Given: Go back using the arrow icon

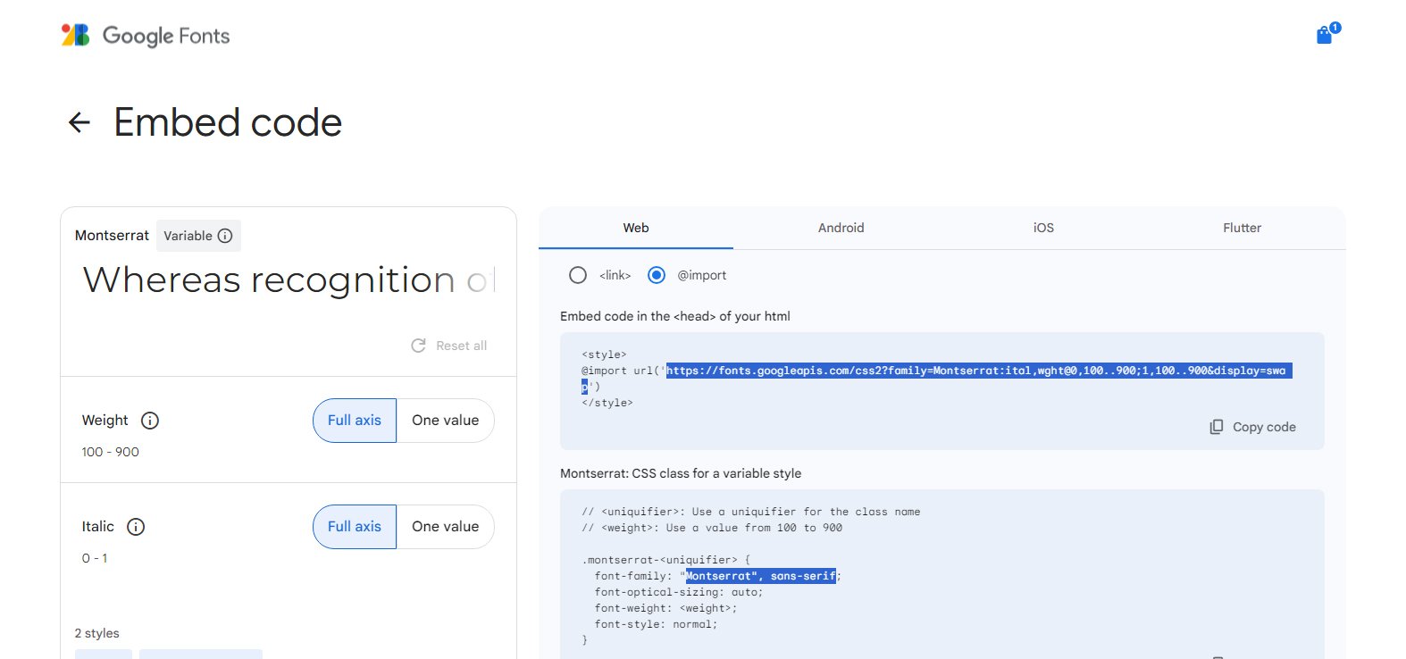Looking at the screenshot, I should point(80,122).
